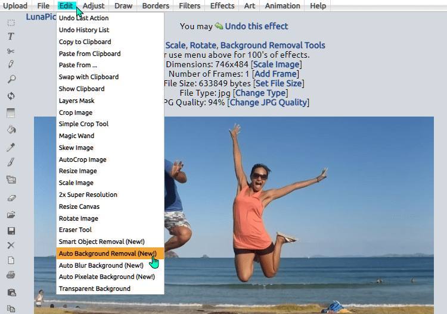Screen dimensions: 447x314
Task: Click the floppy disk save icon
Action: click(11, 231)
